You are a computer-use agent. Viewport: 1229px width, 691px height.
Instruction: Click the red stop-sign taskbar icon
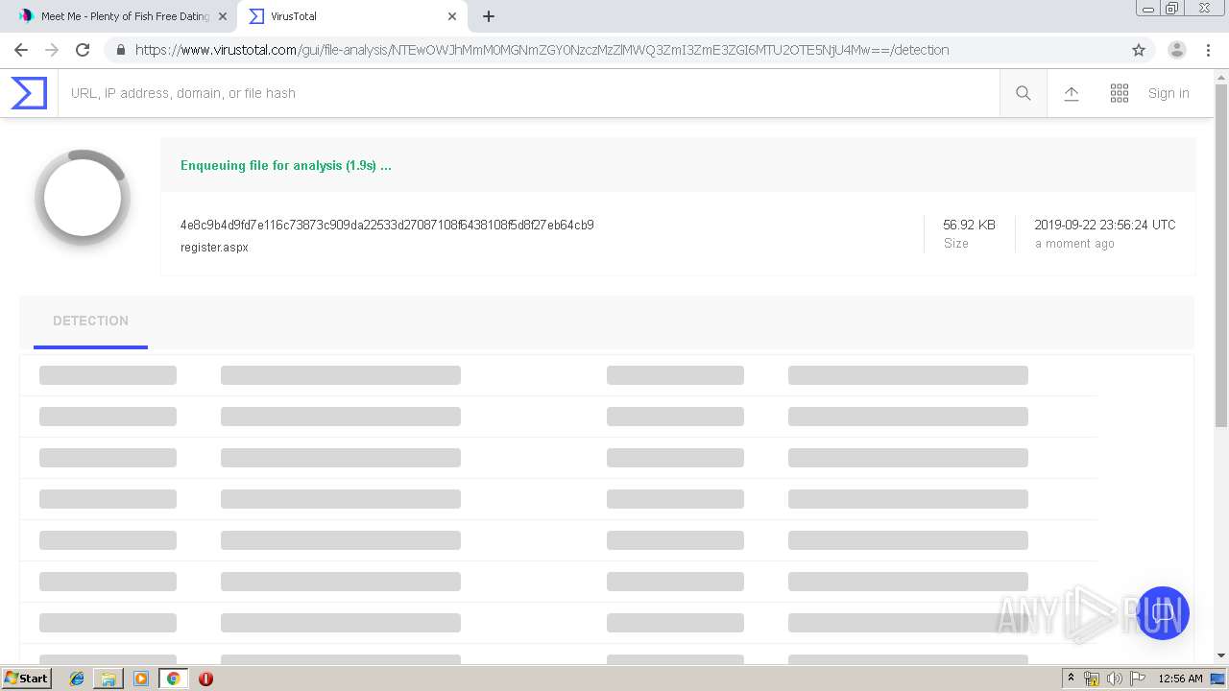(205, 679)
